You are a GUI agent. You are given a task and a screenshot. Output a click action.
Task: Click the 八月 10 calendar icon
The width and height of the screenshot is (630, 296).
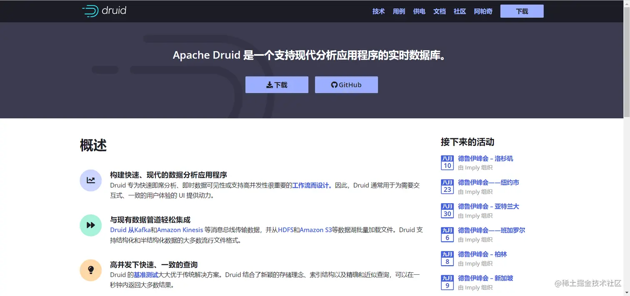click(447, 163)
